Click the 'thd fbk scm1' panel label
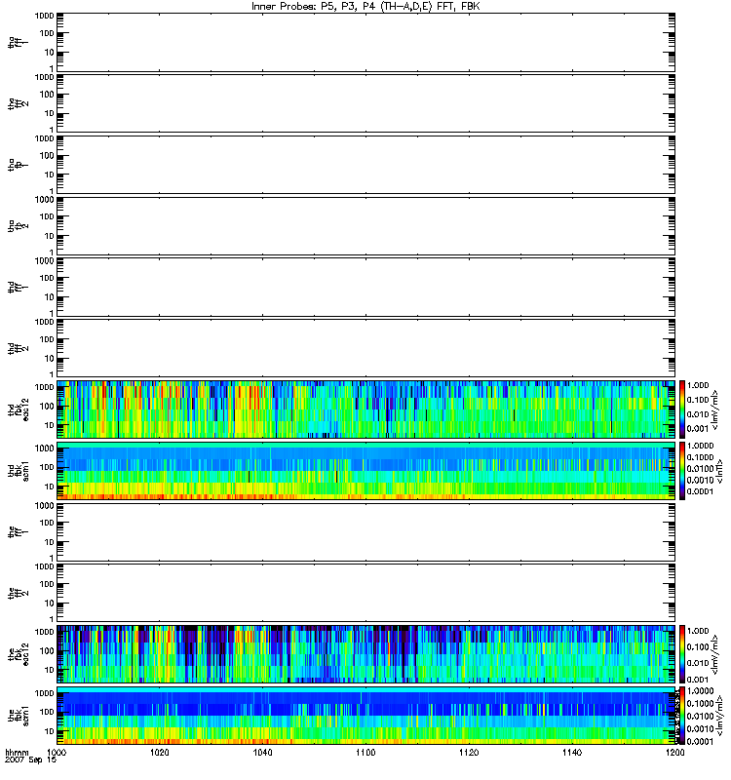Viewport: 731px width, 780px height. pos(18,471)
